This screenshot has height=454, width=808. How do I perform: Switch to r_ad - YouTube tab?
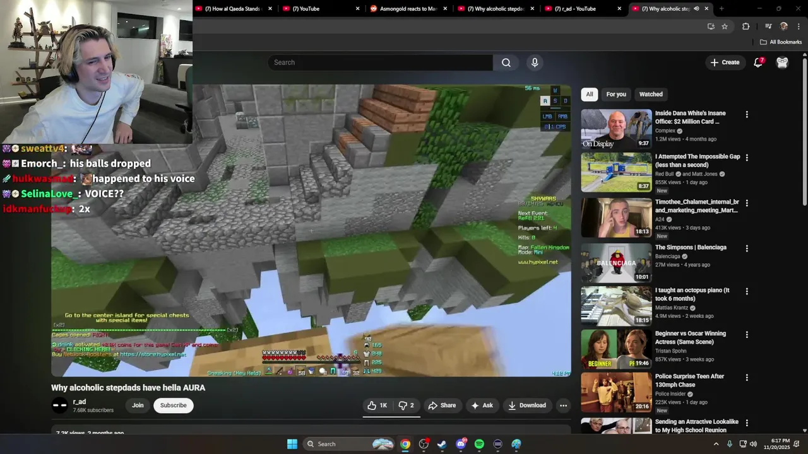pyautogui.click(x=583, y=9)
